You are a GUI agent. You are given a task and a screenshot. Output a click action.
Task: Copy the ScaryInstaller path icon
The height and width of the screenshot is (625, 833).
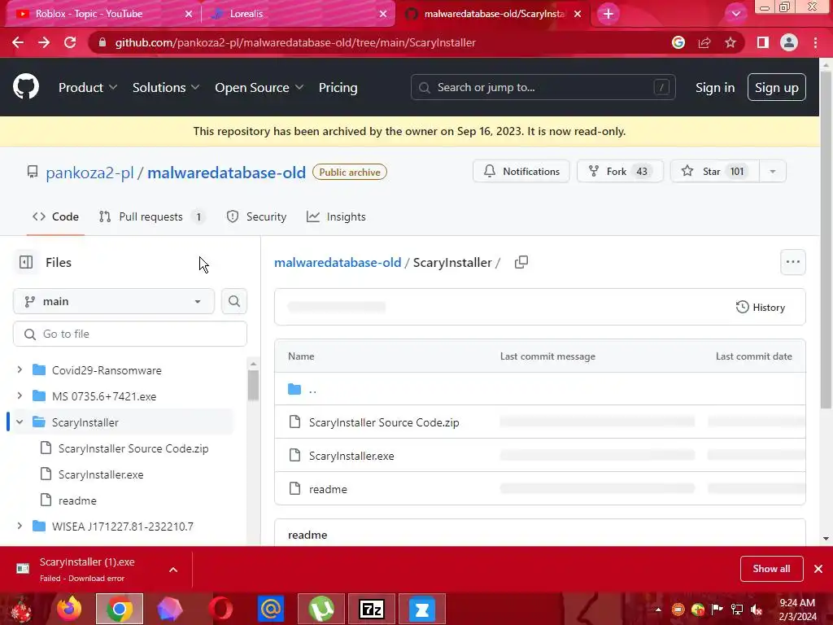coord(521,263)
